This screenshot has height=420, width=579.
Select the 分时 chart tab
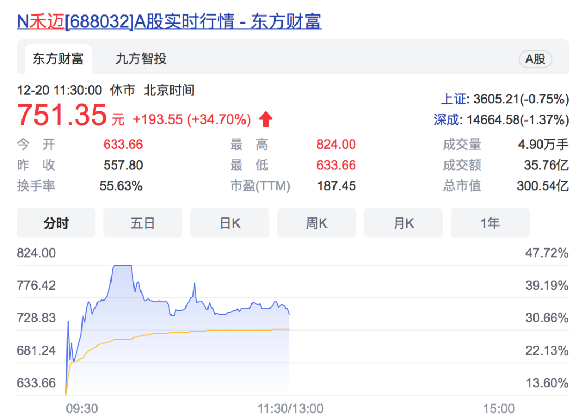click(56, 223)
